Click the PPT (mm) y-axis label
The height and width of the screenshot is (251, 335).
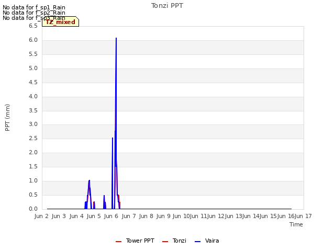[x=7, y=117]
